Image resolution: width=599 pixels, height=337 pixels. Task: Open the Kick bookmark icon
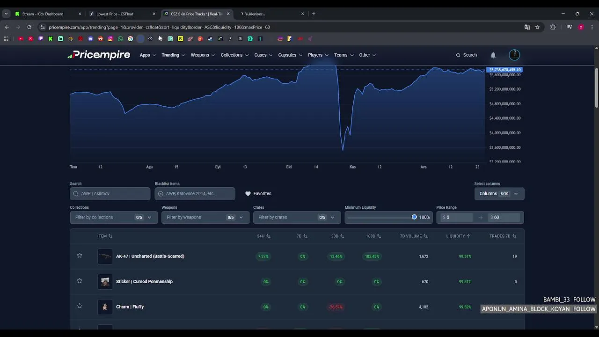[x=51, y=39]
